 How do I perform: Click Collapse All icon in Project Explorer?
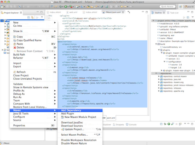(x=29, y=17)
